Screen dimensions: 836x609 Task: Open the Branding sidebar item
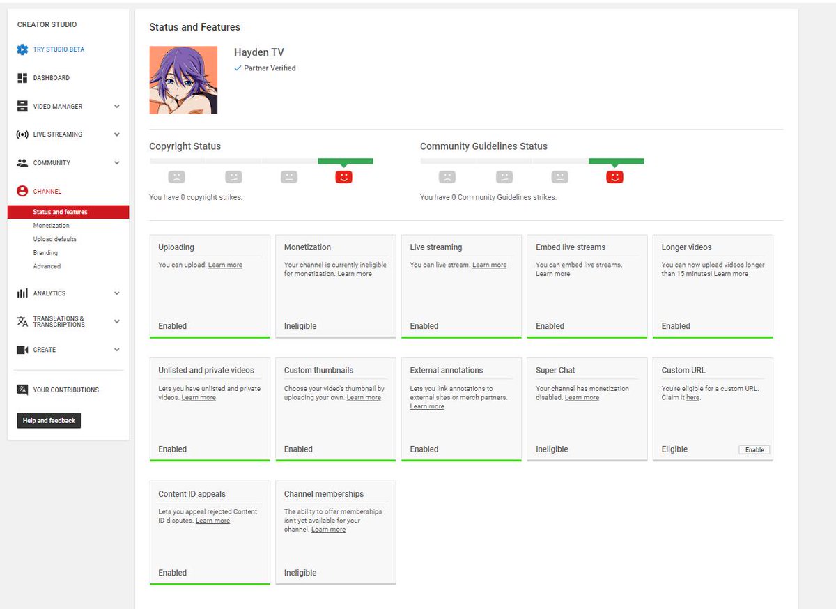pos(45,253)
